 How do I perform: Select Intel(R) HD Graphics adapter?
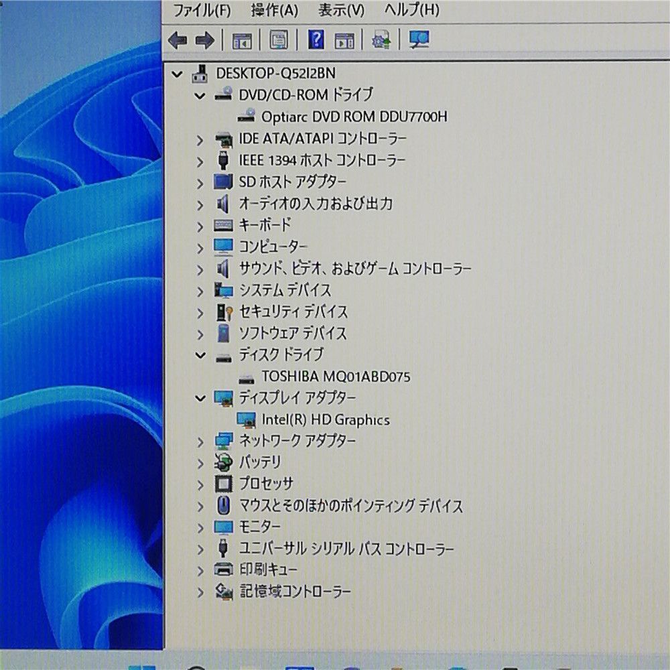click(x=326, y=419)
